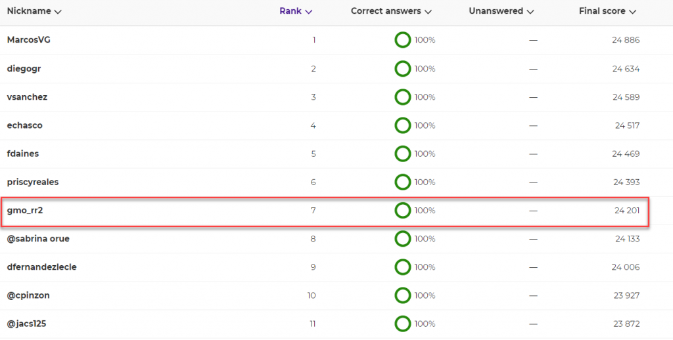Sort by the Unanswered column header
The width and height of the screenshot is (673, 340).
[501, 12]
